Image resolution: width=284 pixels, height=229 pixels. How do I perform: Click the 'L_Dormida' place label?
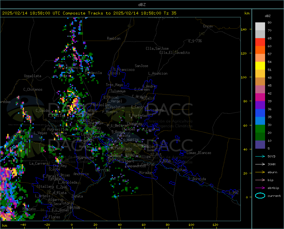(x=198, y=179)
